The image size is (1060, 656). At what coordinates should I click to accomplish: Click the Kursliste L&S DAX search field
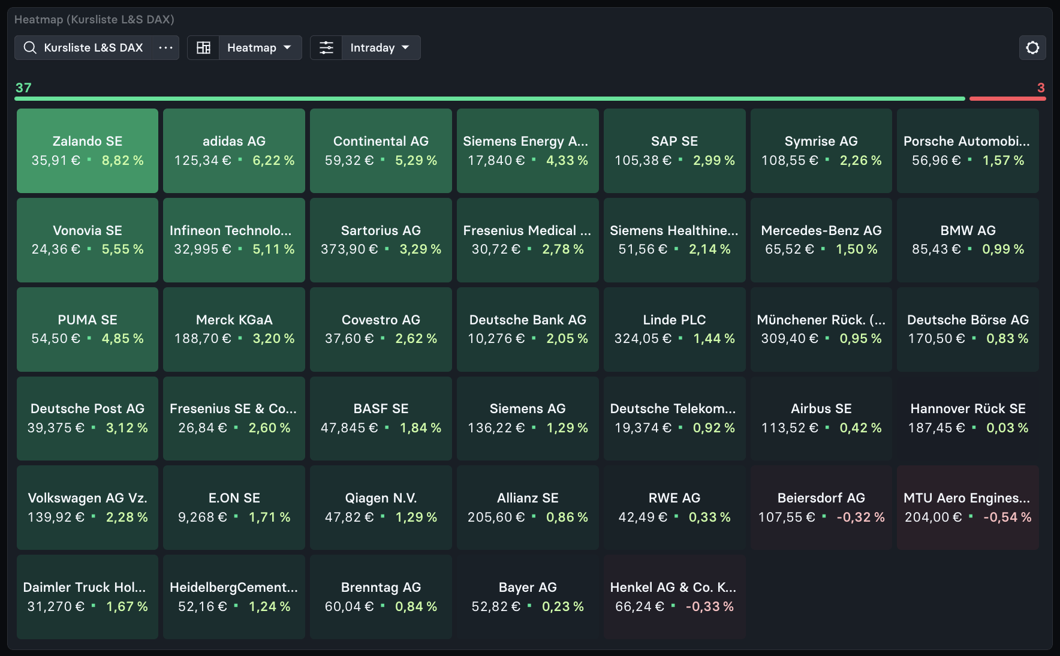tap(83, 47)
